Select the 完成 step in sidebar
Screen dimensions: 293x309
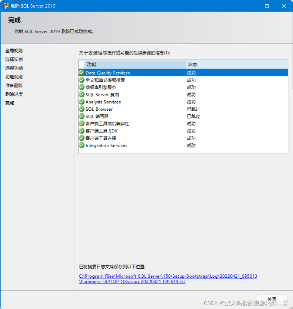tap(10, 103)
